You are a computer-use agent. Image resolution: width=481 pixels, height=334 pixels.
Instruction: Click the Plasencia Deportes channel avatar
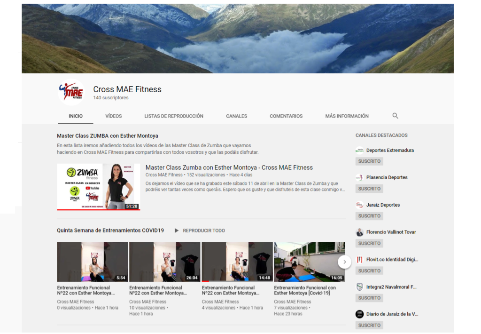point(359,178)
